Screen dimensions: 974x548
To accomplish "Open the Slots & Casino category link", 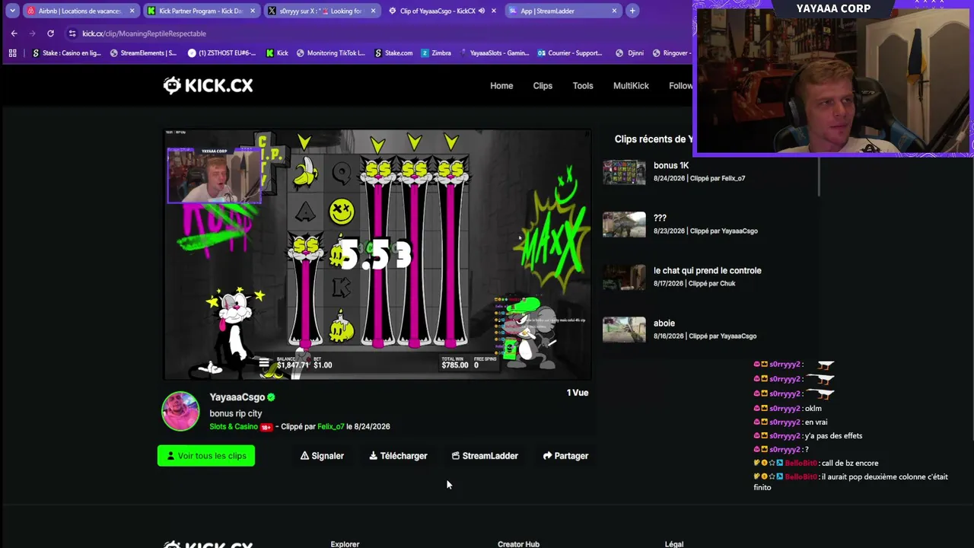I will coord(234,427).
